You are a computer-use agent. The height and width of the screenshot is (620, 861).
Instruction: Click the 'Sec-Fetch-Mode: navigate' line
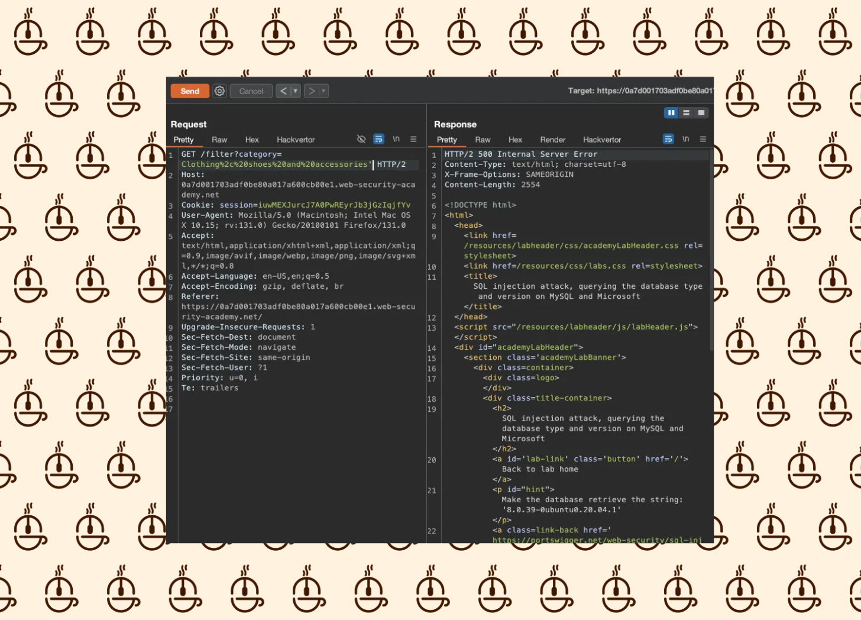238,347
